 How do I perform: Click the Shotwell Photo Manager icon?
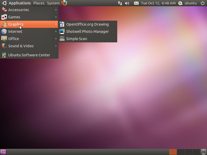(x=62, y=32)
